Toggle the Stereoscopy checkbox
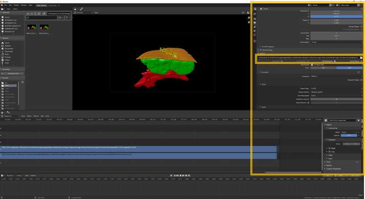 tap(261, 50)
